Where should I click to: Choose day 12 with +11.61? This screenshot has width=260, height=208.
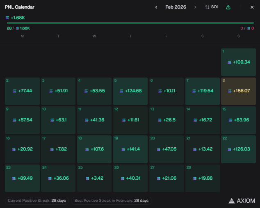point(130,120)
